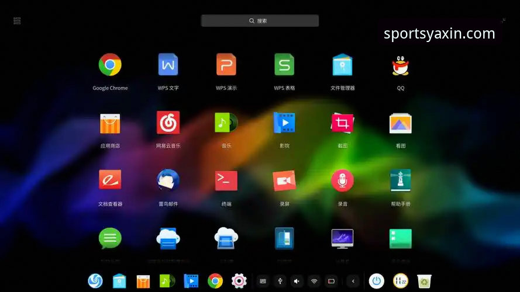Screen dimensions: 520x292
Task: Open movie player from the dock
Action: click(x=191, y=281)
